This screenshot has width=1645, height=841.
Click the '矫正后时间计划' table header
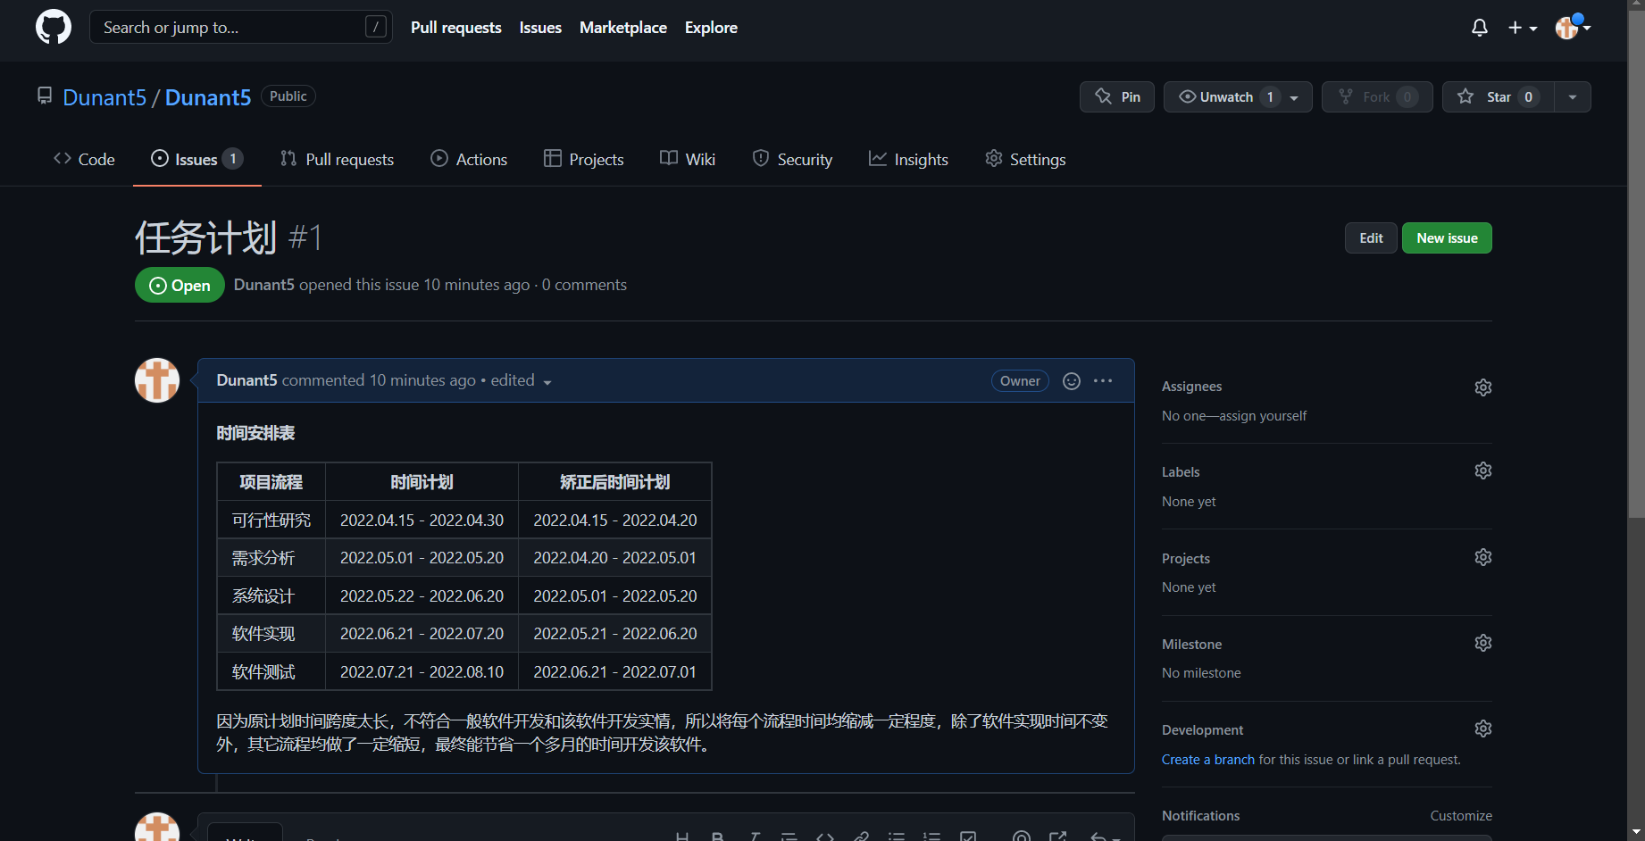point(615,482)
